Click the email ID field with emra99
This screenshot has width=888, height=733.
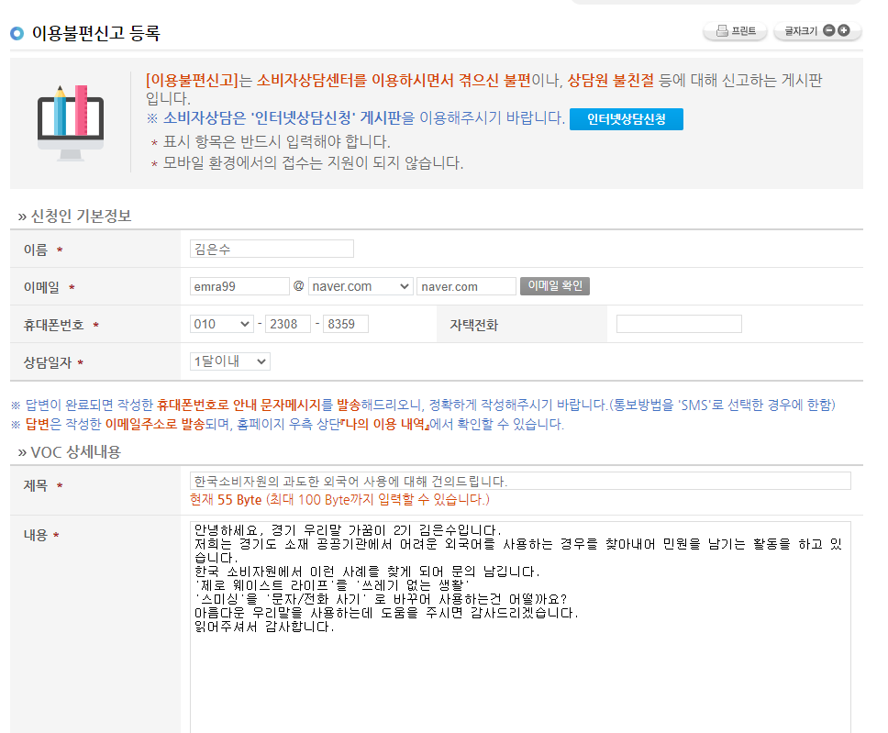pyautogui.click(x=239, y=286)
